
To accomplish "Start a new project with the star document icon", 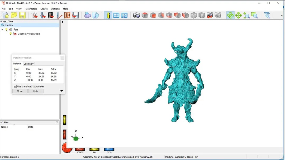I will click(x=6, y=15).
